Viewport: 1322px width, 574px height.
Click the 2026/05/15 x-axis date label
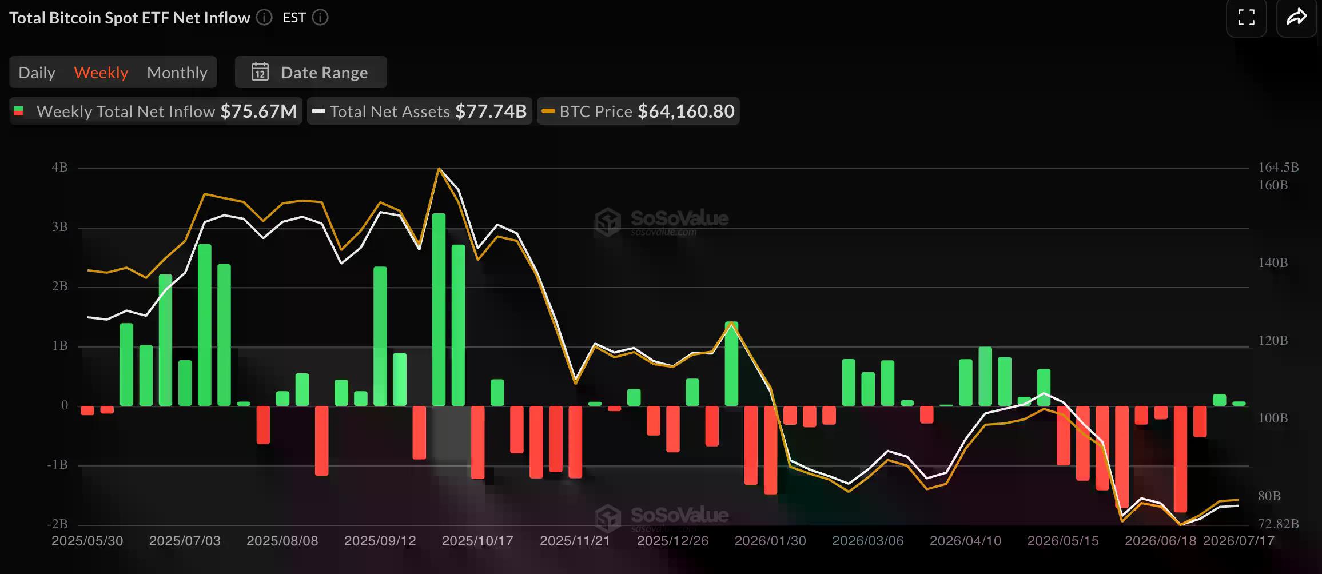pyautogui.click(x=1063, y=541)
